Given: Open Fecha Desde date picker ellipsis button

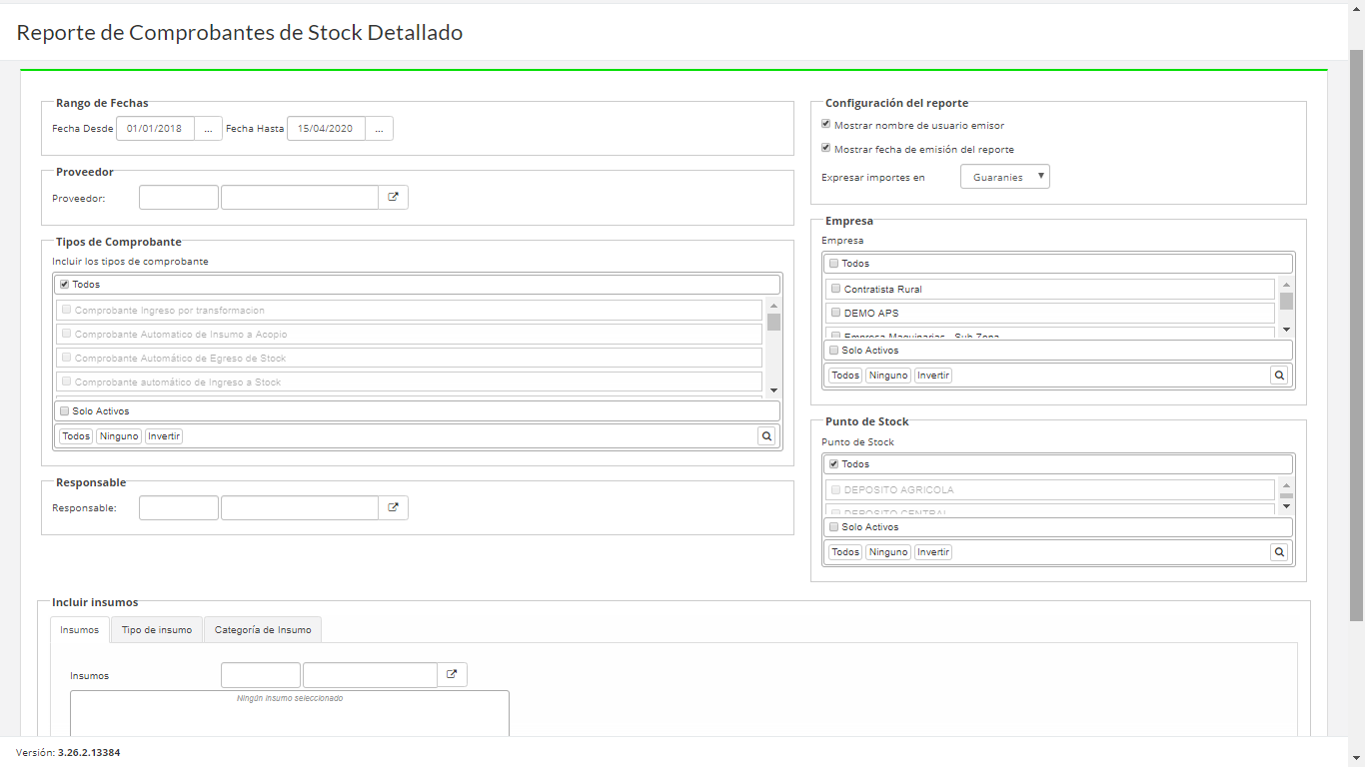Looking at the screenshot, I should click(x=208, y=129).
